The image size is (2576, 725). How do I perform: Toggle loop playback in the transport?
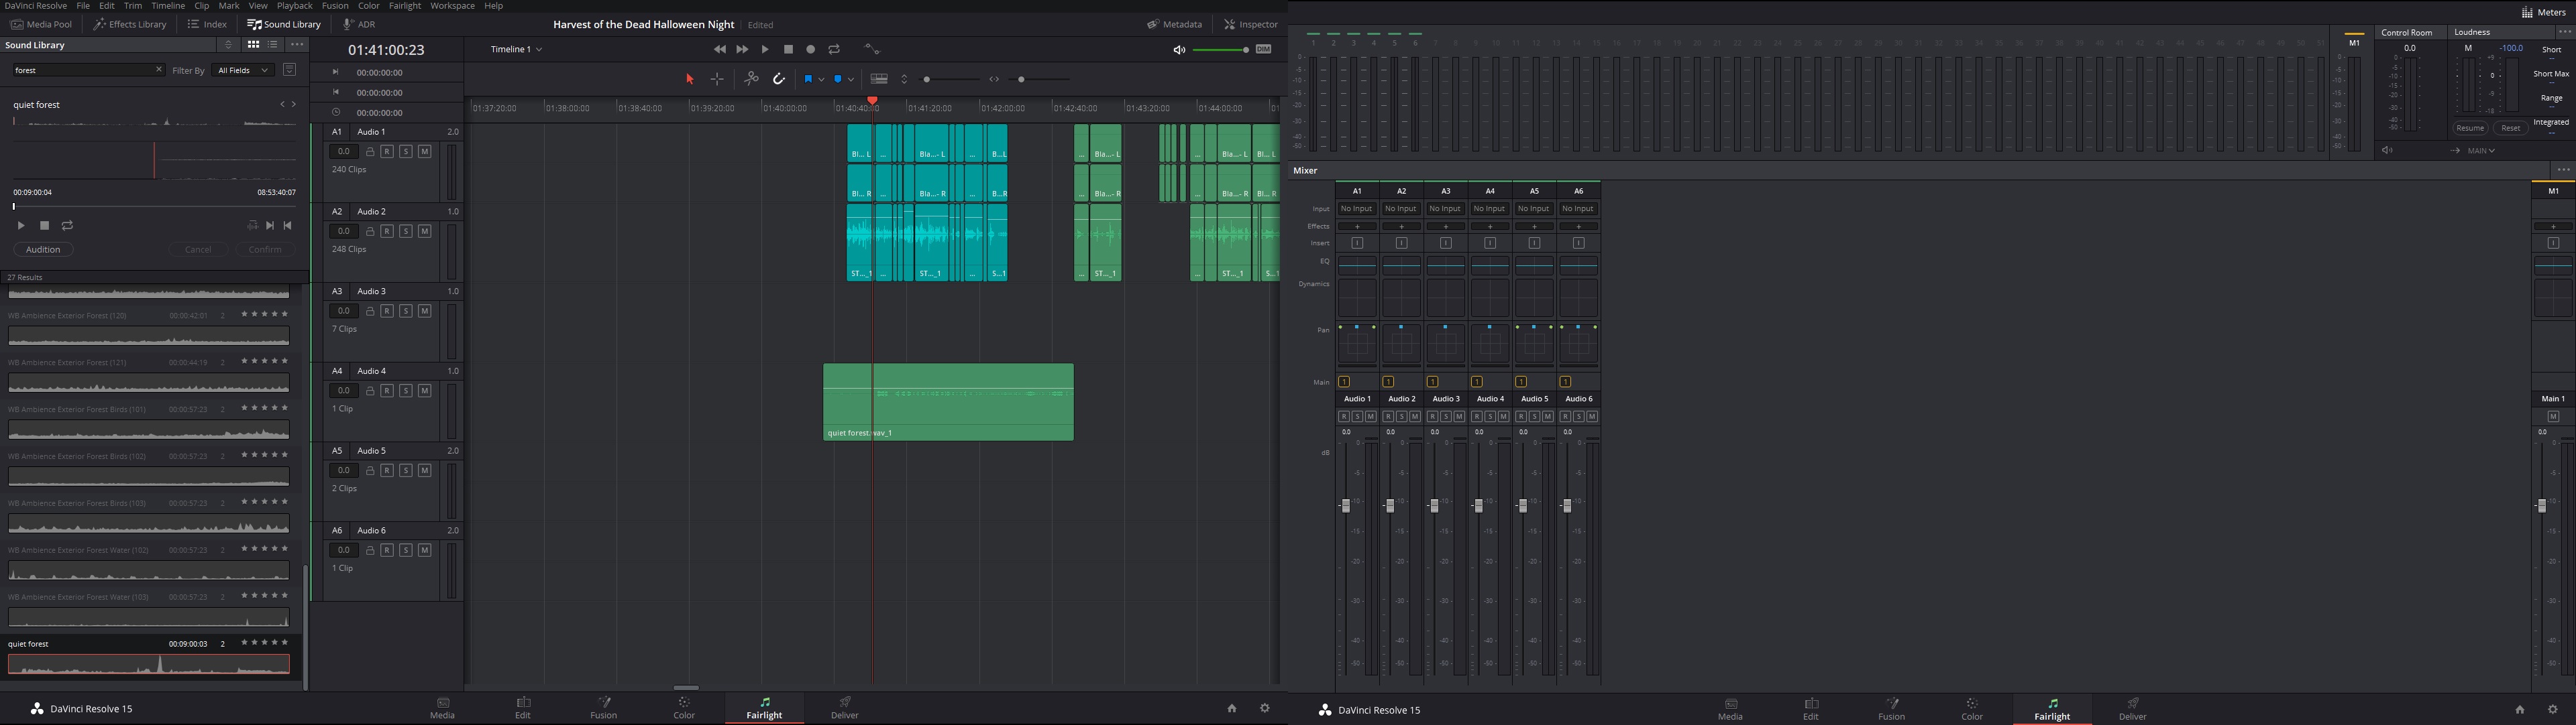click(x=834, y=49)
